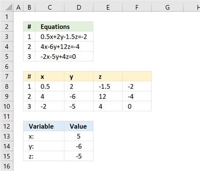This screenshot has height=171, width=200.
Task: Select cell with equation 0.5x+2y-1.5z=-2
Action: pos(64,37)
